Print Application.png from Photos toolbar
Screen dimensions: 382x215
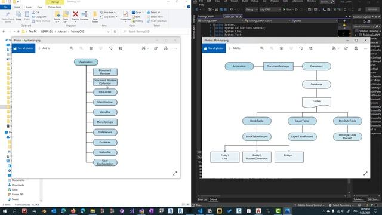tap(166, 48)
